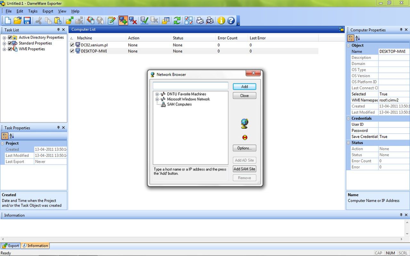The height and width of the screenshot is (256, 410).
Task: Toggle Standard Properties checkbox
Action: 10,43
